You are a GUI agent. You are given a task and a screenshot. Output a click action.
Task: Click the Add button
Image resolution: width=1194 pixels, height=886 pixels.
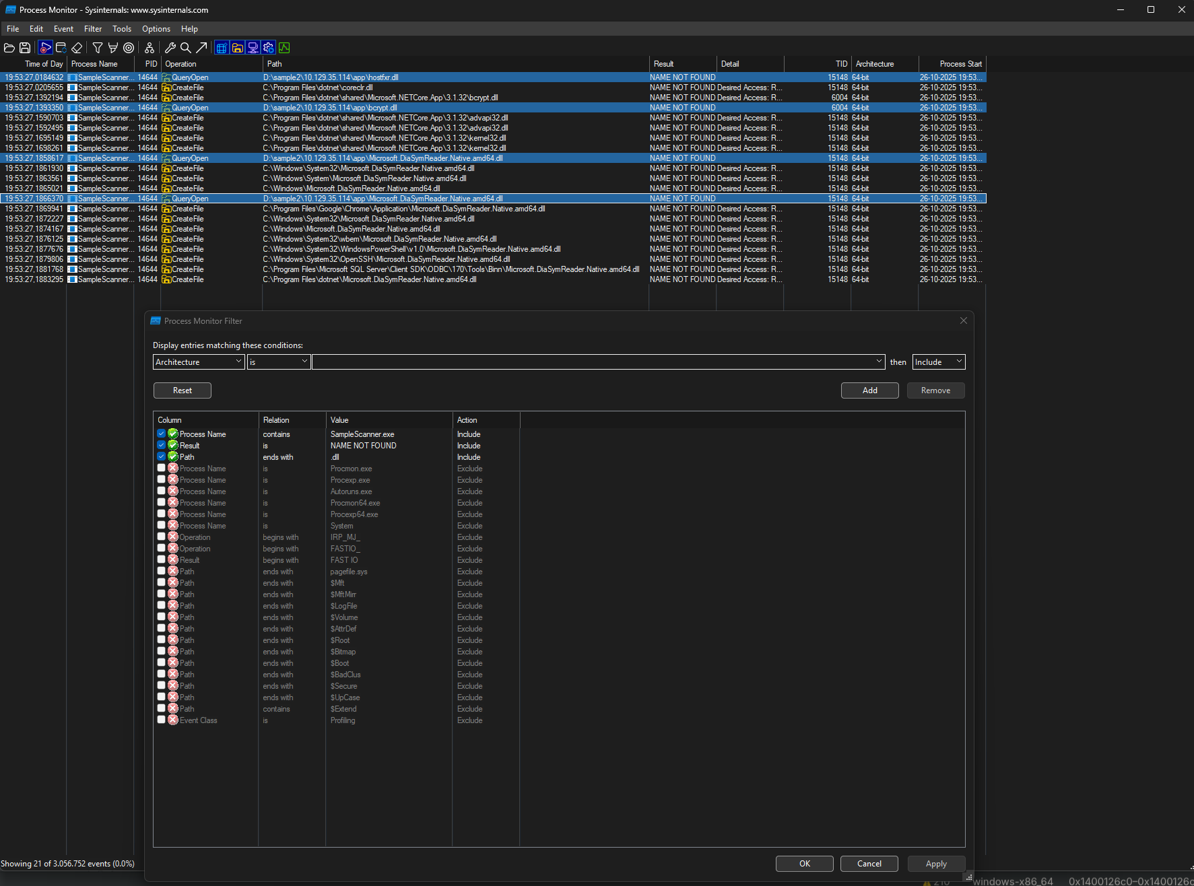point(869,390)
